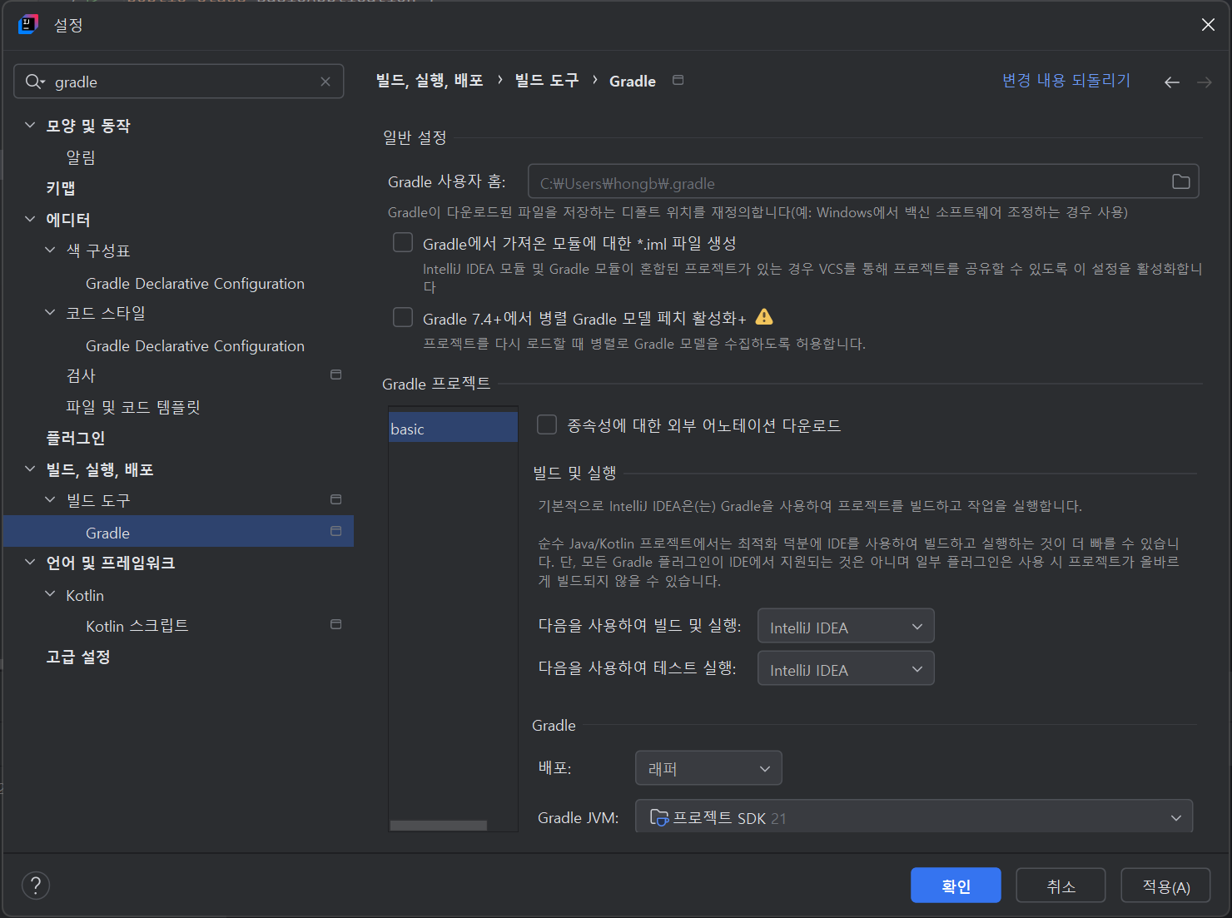Collapse the 빌드 도구 node
Image resolution: width=1232 pixels, height=918 pixels.
50,499
